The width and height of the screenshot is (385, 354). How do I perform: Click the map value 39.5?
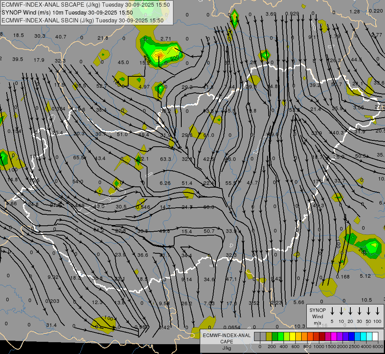point(18,59)
